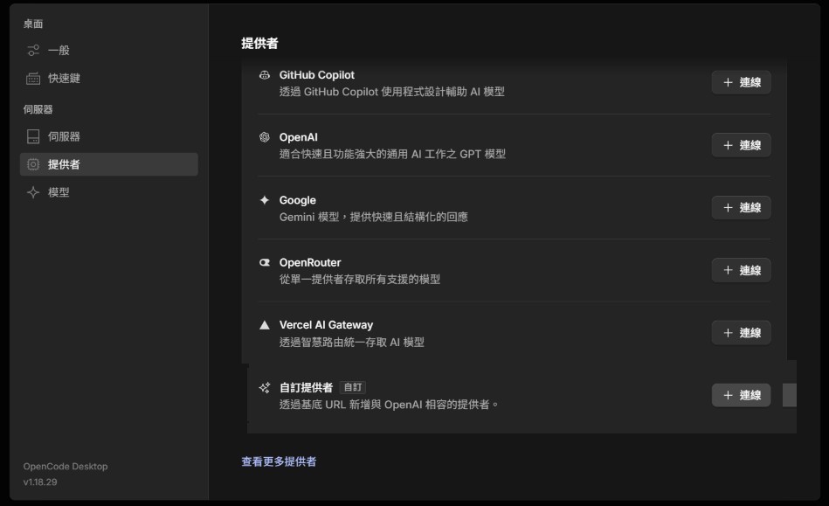Click the OpenAI logo icon
829x506 pixels.
point(265,137)
